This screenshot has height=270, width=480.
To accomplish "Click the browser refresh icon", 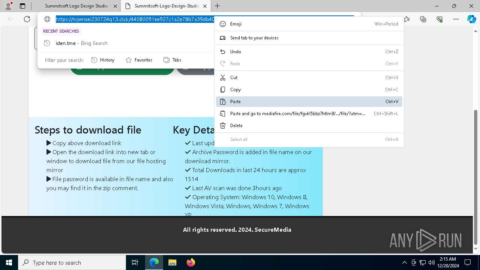I will click(27, 19).
